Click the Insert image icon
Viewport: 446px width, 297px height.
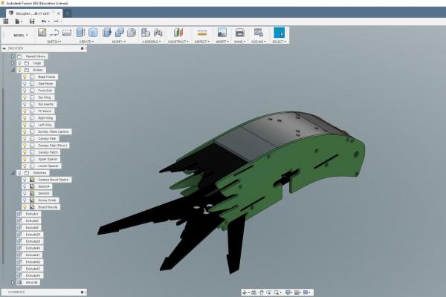pos(222,33)
